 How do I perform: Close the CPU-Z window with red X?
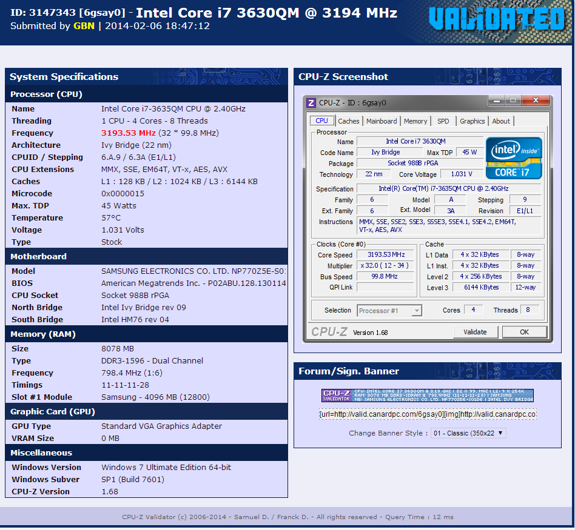(536, 101)
